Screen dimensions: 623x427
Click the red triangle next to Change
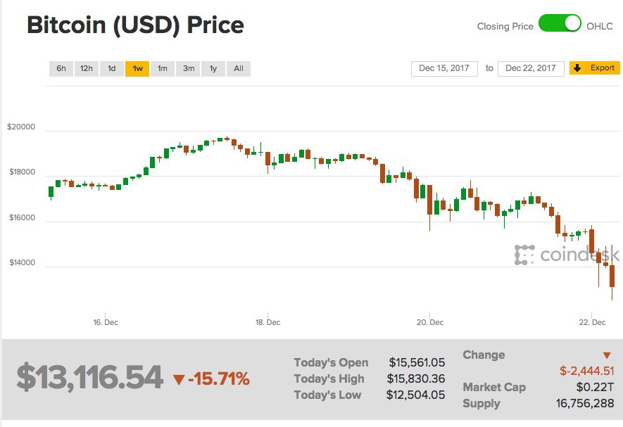click(x=607, y=356)
